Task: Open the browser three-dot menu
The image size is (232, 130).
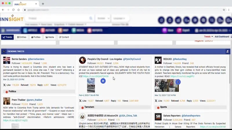Action: pos(229,10)
